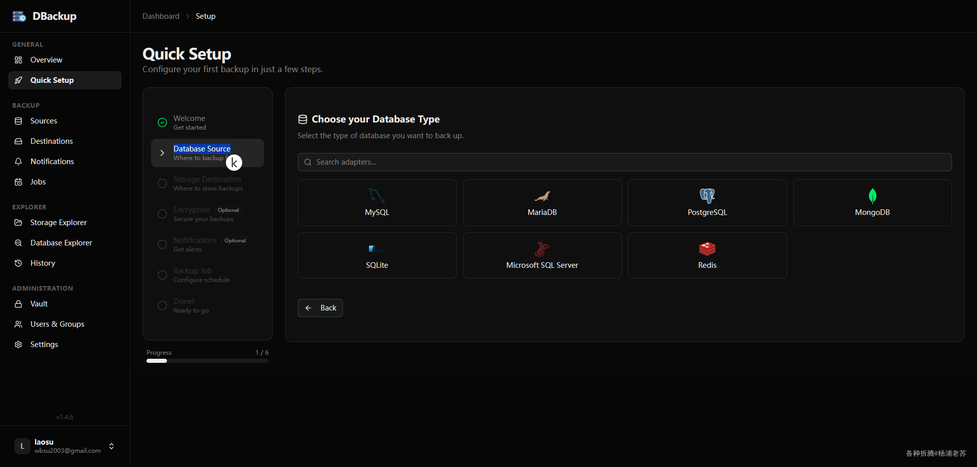Click the text 'Configure schedule'
This screenshot has width=977, height=467.
click(x=202, y=280)
